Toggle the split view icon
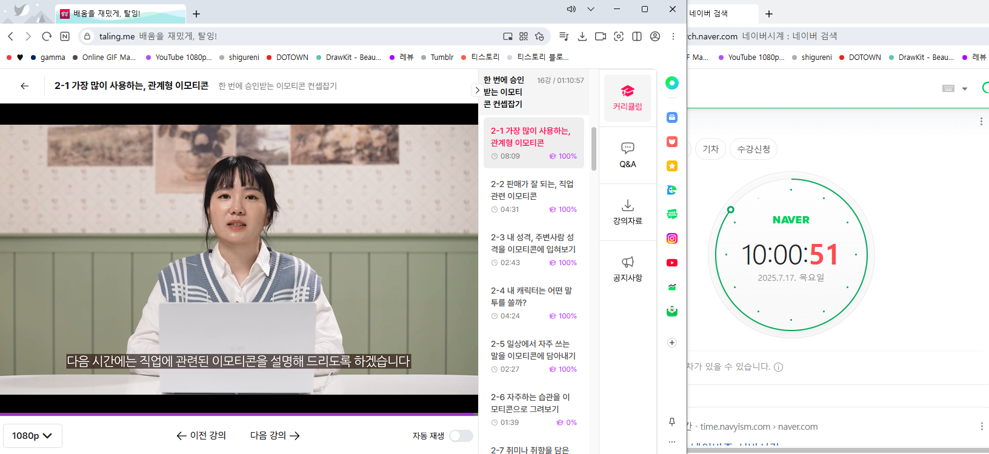The height and width of the screenshot is (454, 989). pyautogui.click(x=637, y=36)
